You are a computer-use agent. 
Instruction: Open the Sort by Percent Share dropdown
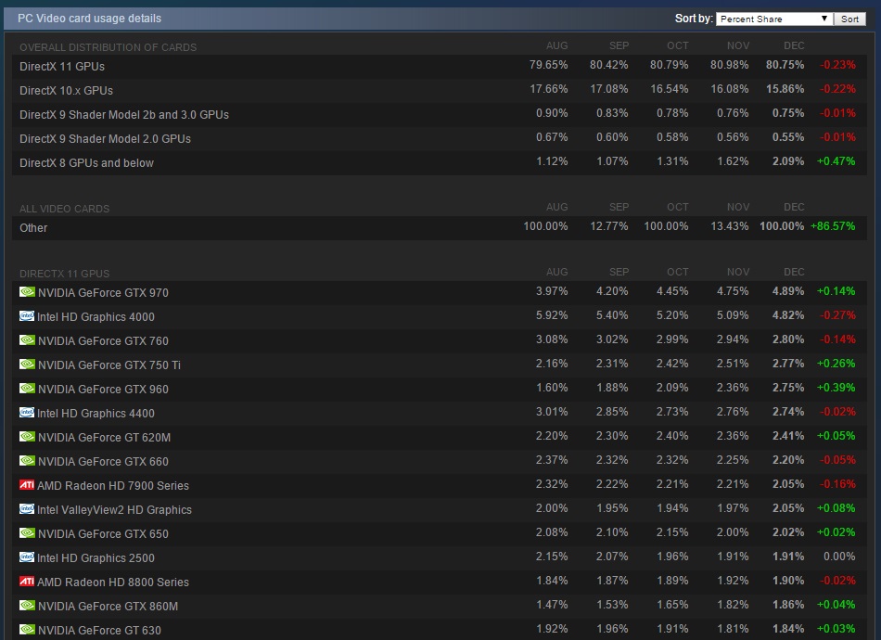[x=774, y=19]
